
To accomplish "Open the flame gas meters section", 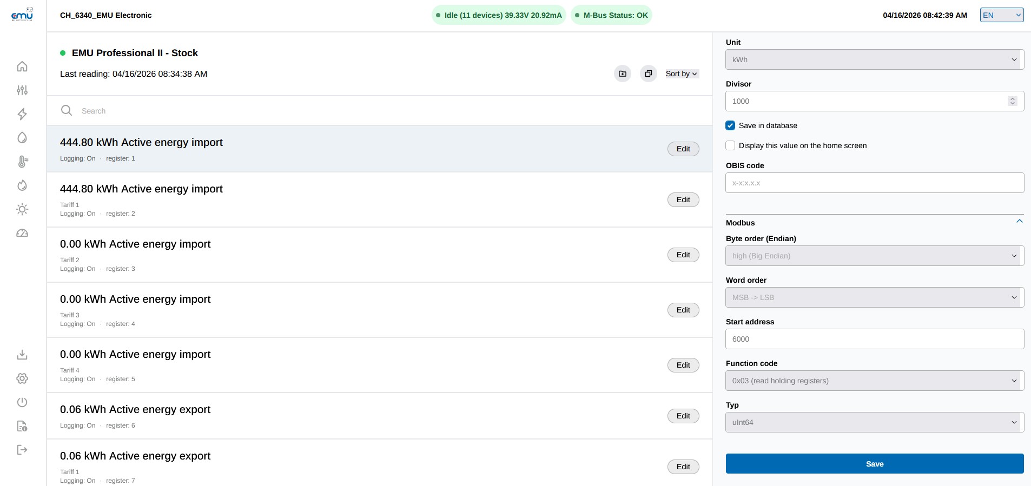I will [x=22, y=185].
